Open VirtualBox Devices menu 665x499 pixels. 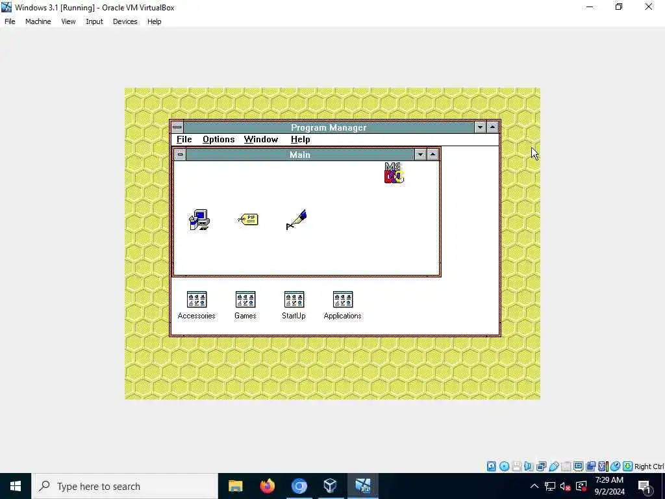pos(125,21)
